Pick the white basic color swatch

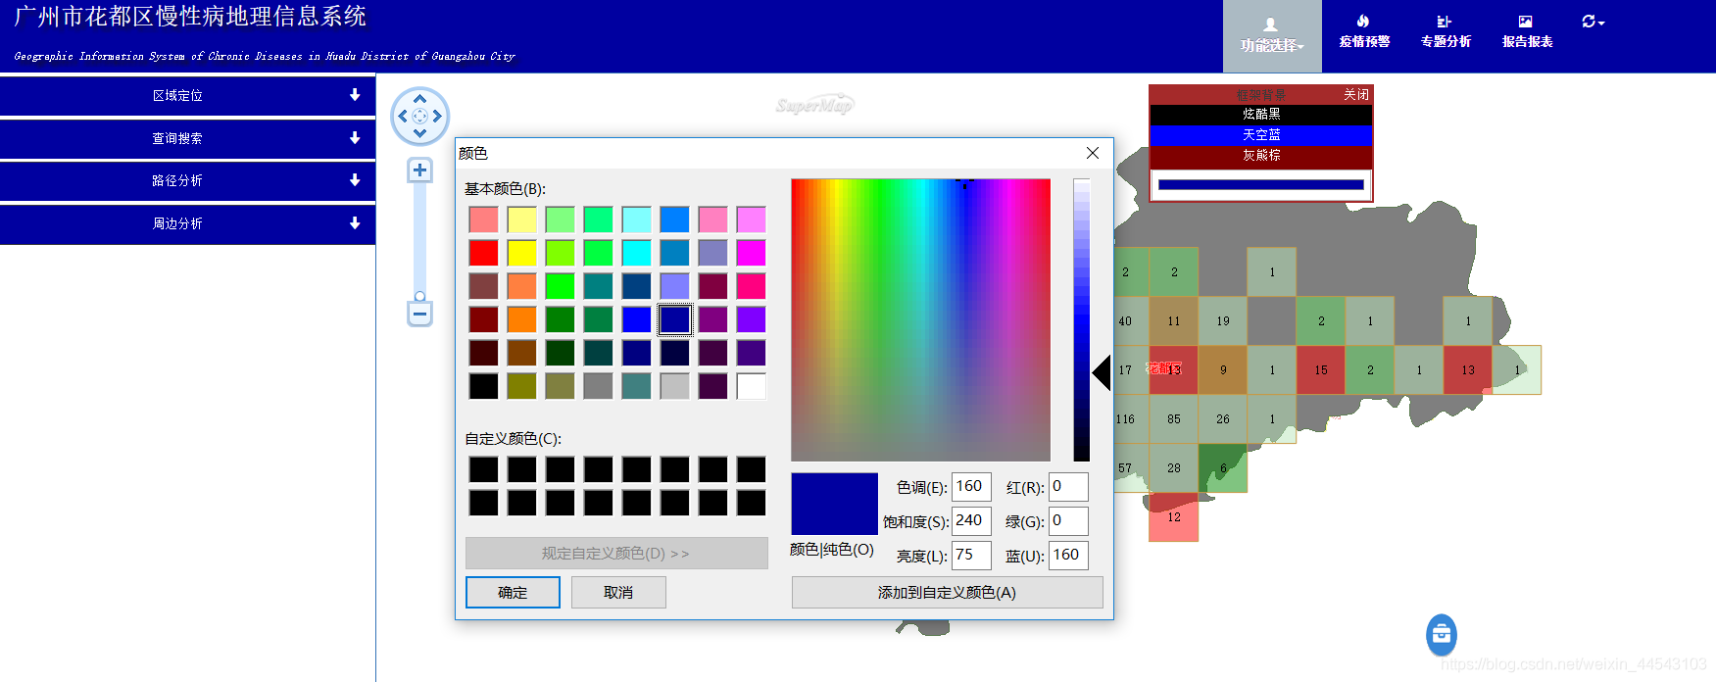[751, 386]
